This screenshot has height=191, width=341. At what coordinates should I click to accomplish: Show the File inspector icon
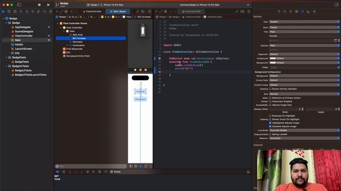click(x=279, y=11)
